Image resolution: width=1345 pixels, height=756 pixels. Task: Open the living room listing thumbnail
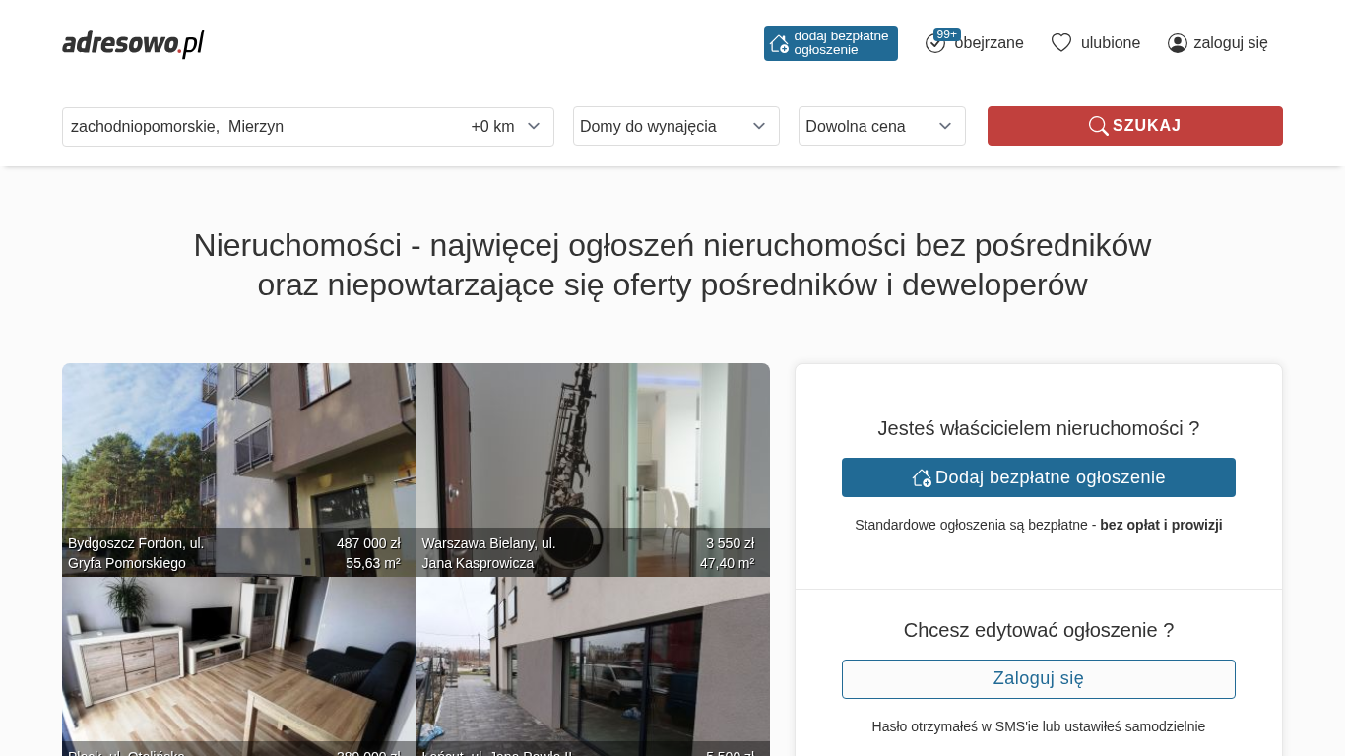coord(239,666)
